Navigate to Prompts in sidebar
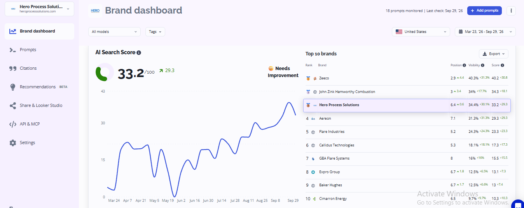This screenshot has height=208, width=524. click(28, 50)
